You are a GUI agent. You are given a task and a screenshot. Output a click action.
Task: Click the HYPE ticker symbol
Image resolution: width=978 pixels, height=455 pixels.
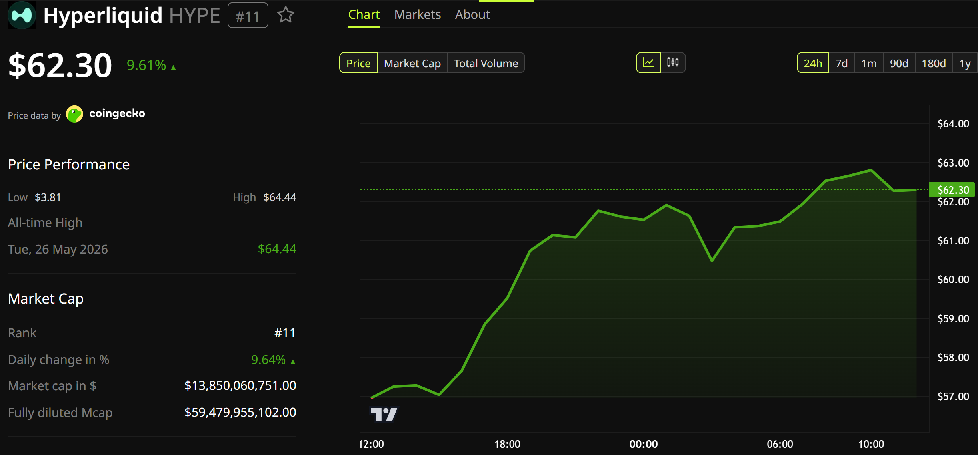click(x=194, y=16)
